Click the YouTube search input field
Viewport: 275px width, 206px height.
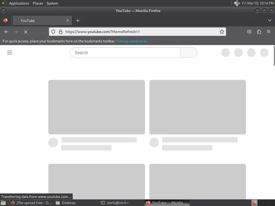pos(125,53)
